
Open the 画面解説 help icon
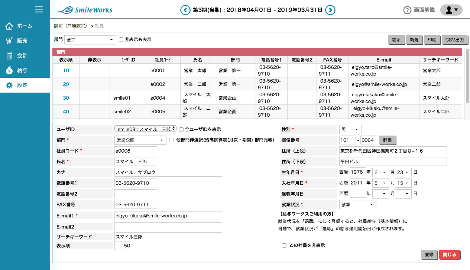(x=407, y=10)
